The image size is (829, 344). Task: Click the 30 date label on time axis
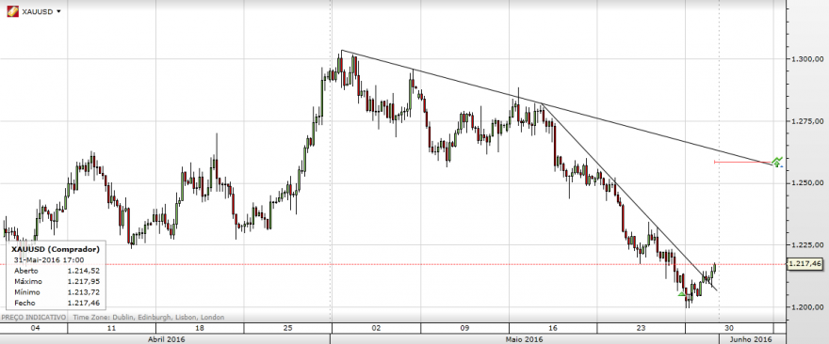click(729, 328)
